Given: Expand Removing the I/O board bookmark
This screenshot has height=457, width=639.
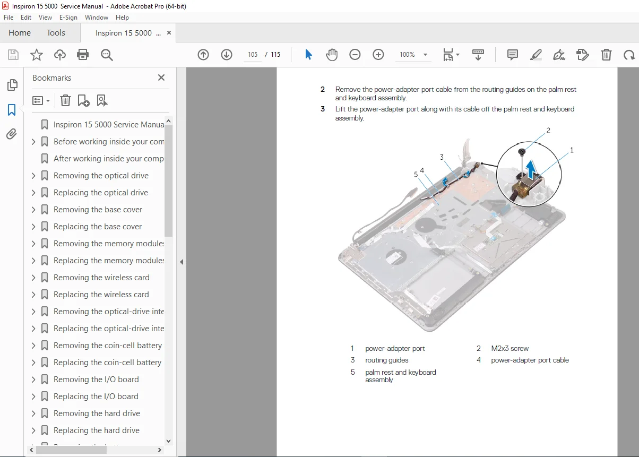Looking at the screenshot, I should (33, 380).
